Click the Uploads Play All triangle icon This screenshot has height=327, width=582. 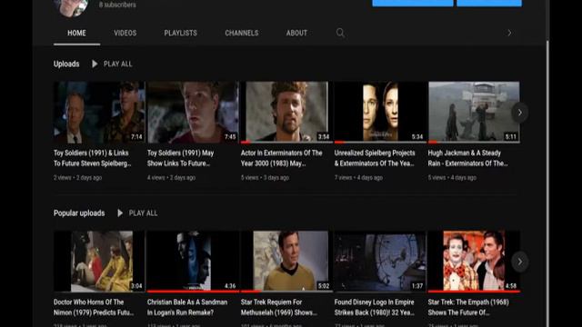95,64
